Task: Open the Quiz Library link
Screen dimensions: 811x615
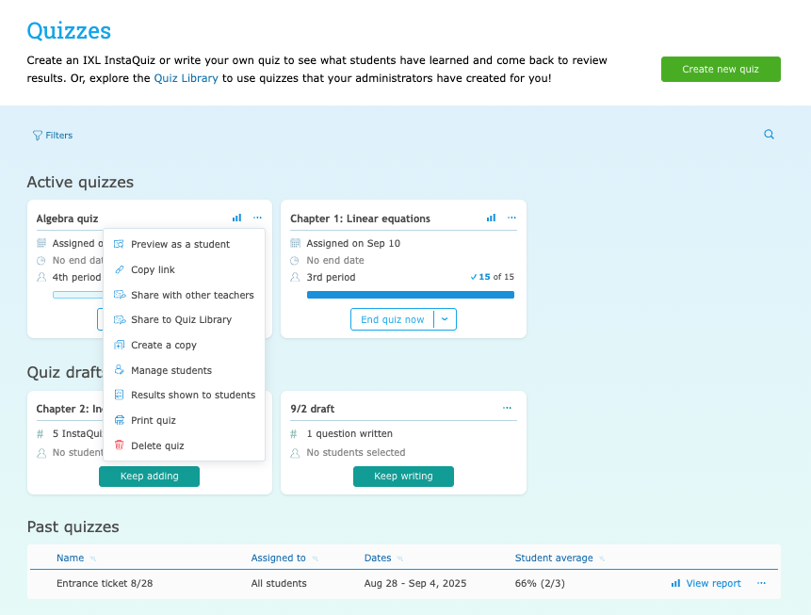Action: pos(186,79)
